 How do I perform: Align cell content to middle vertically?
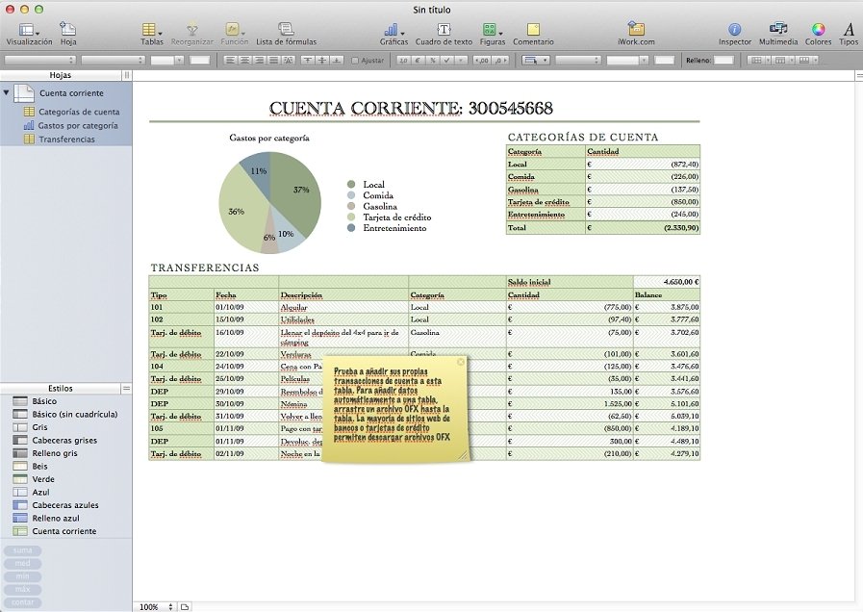[x=322, y=60]
